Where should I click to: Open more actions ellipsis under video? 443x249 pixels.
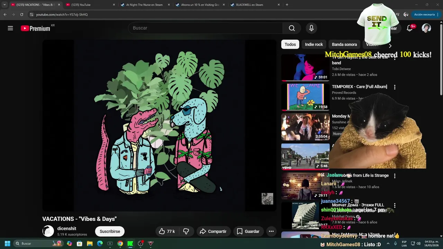pos(271,231)
